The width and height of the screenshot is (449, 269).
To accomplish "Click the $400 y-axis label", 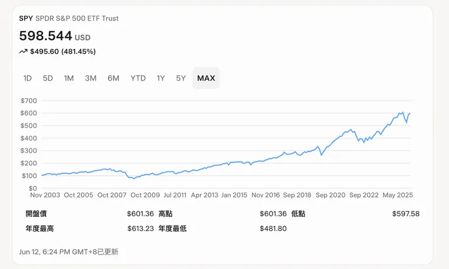I will click(29, 138).
